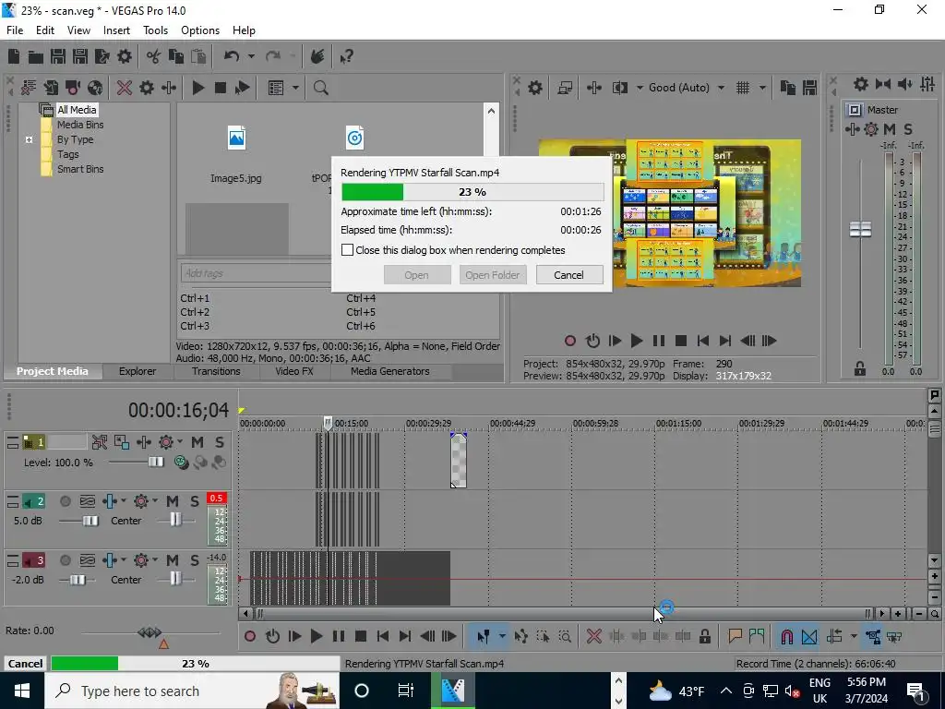The height and width of the screenshot is (709, 945).
Task: Open the Overlays grid dropdown arrow
Action: [762, 88]
